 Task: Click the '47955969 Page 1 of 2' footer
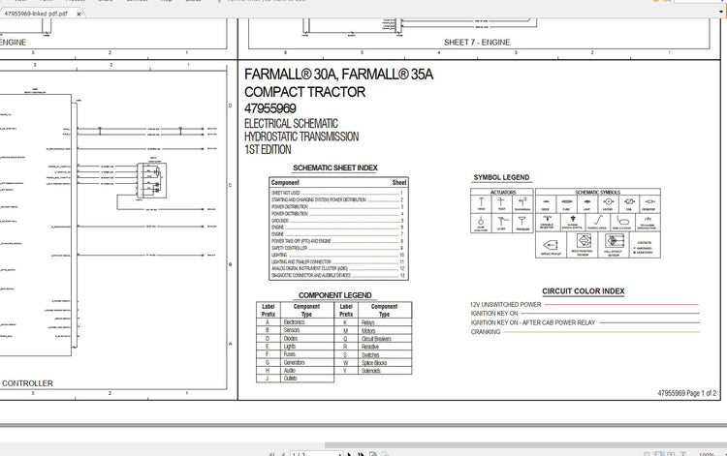(687, 393)
